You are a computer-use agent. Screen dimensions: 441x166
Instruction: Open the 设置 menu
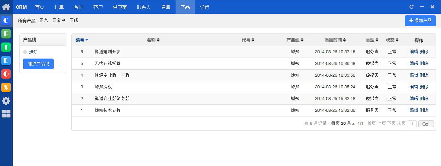click(x=204, y=7)
